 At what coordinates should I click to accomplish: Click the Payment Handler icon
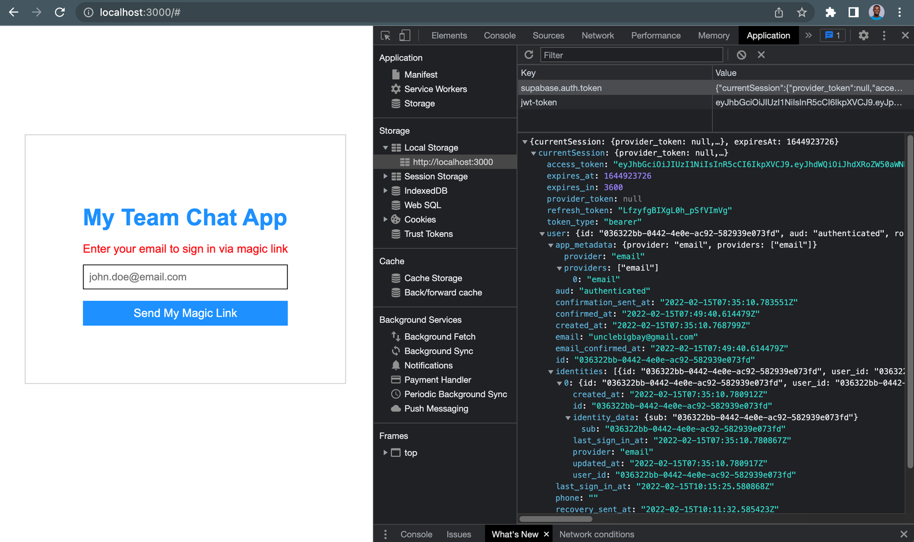point(396,379)
